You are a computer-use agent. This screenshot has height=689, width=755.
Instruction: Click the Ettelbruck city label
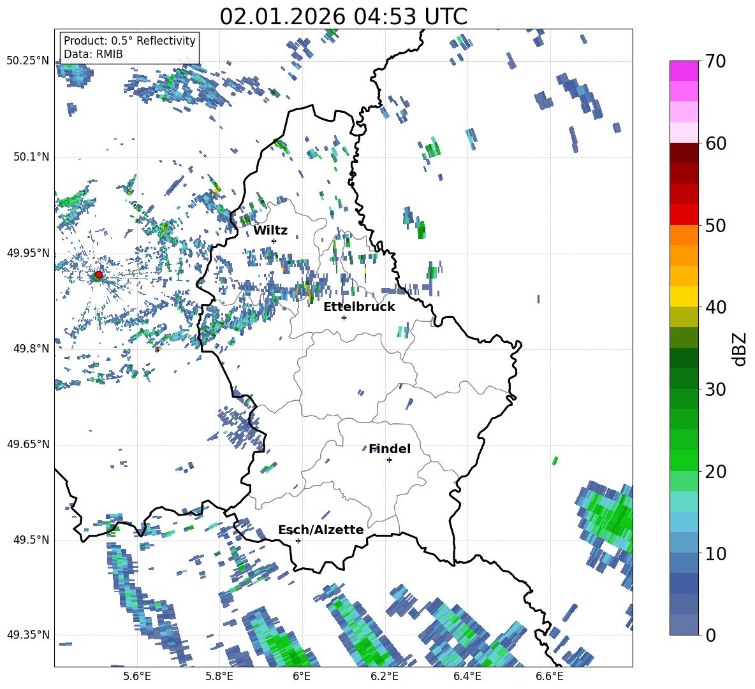(359, 307)
